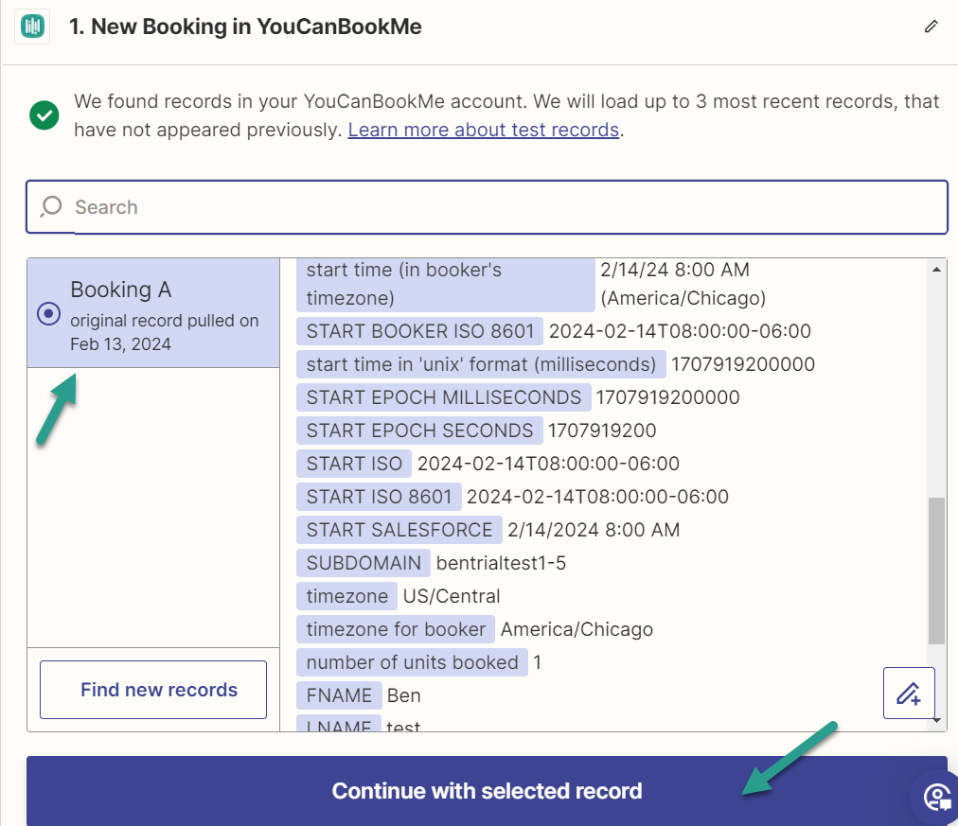958x826 pixels.
Task: Click the YouCanBookMe app icon
Action: [x=32, y=26]
